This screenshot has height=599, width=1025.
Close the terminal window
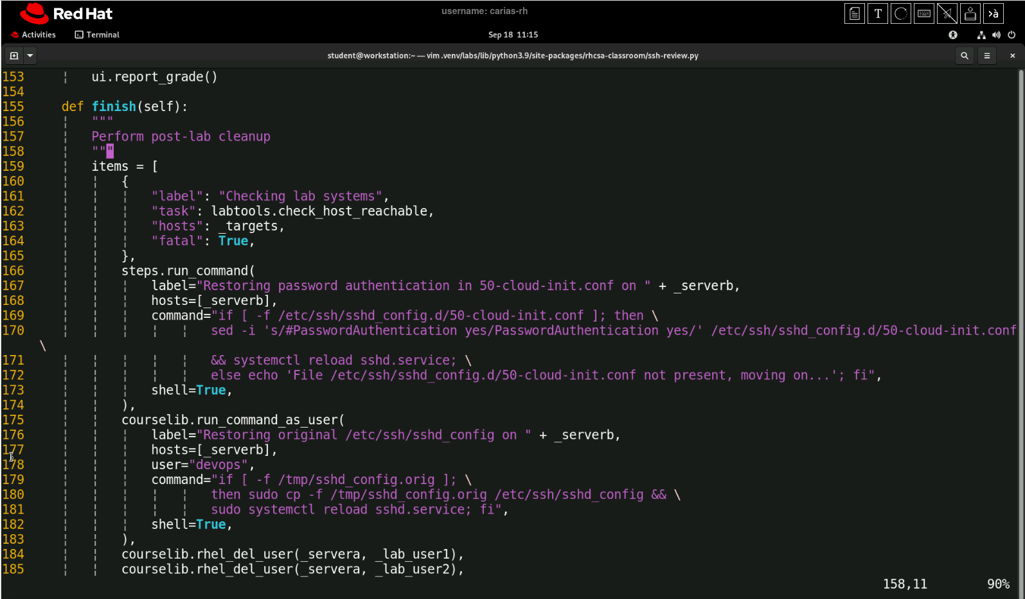[x=1013, y=56]
